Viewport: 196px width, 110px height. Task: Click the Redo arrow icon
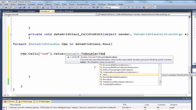click(63, 7)
